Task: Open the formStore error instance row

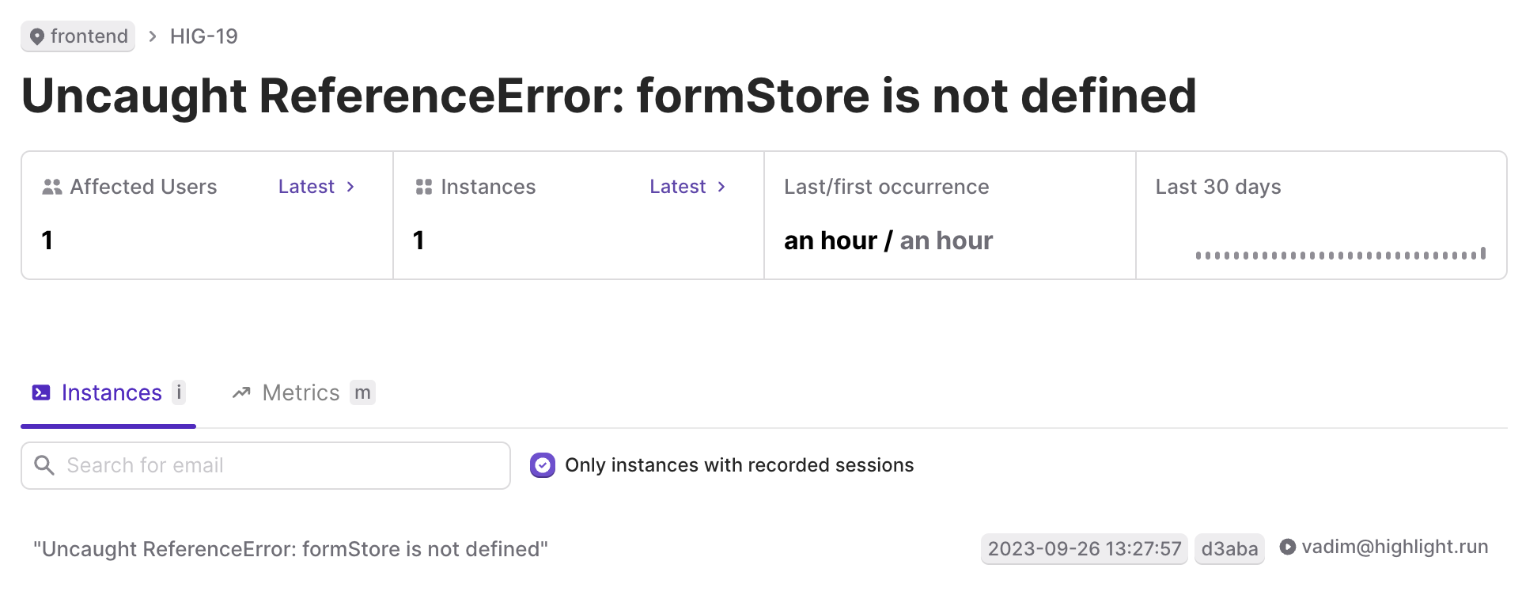Action: point(761,549)
